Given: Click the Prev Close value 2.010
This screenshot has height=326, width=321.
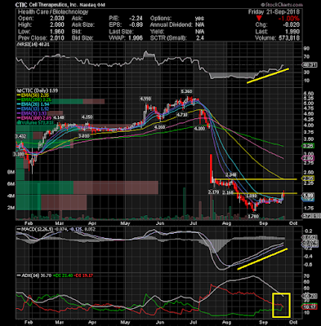Looking at the screenshot, I should [x=57, y=38].
